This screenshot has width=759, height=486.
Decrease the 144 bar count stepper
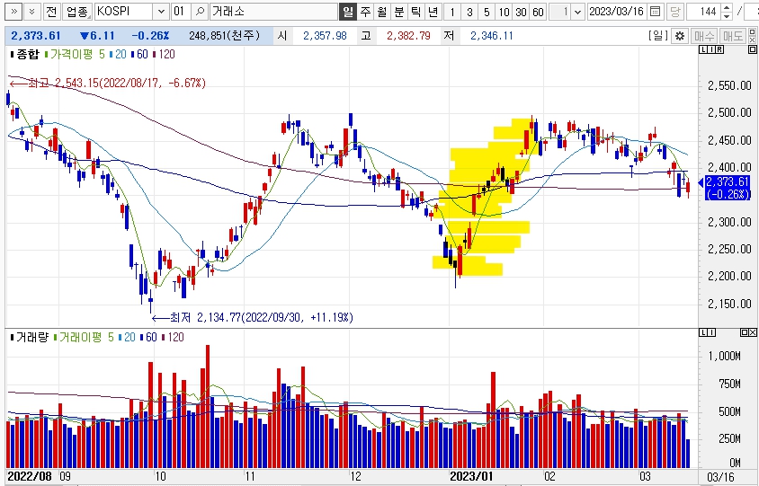click(726, 16)
